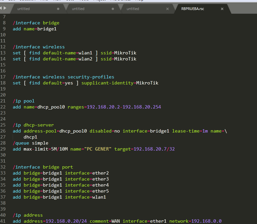This screenshot has height=224, width=257.
Task: Click line number 29 in the gutter
Action: click(3, 149)
